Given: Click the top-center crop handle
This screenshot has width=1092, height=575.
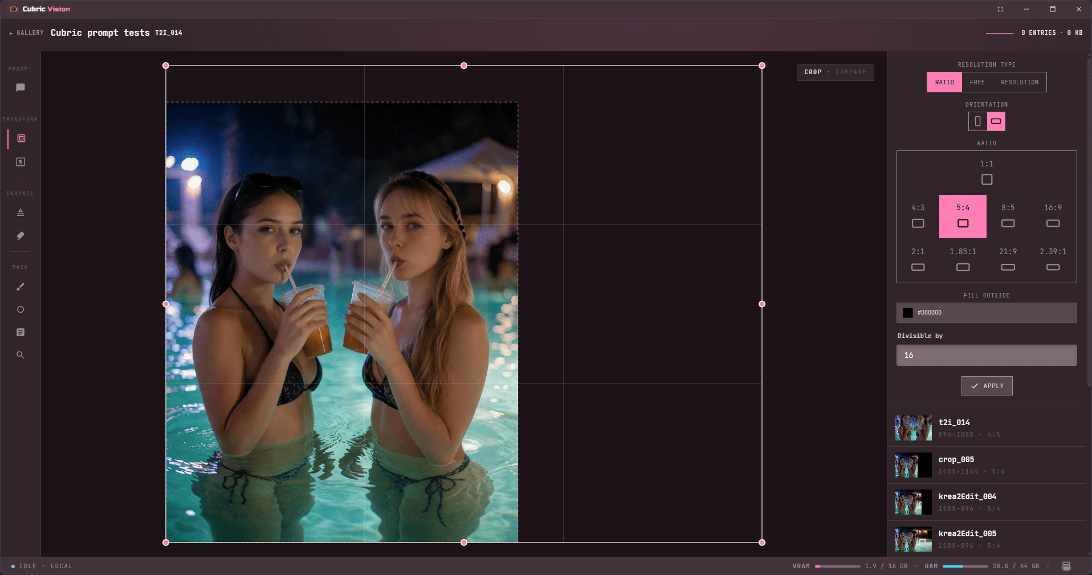Looking at the screenshot, I should click(464, 66).
